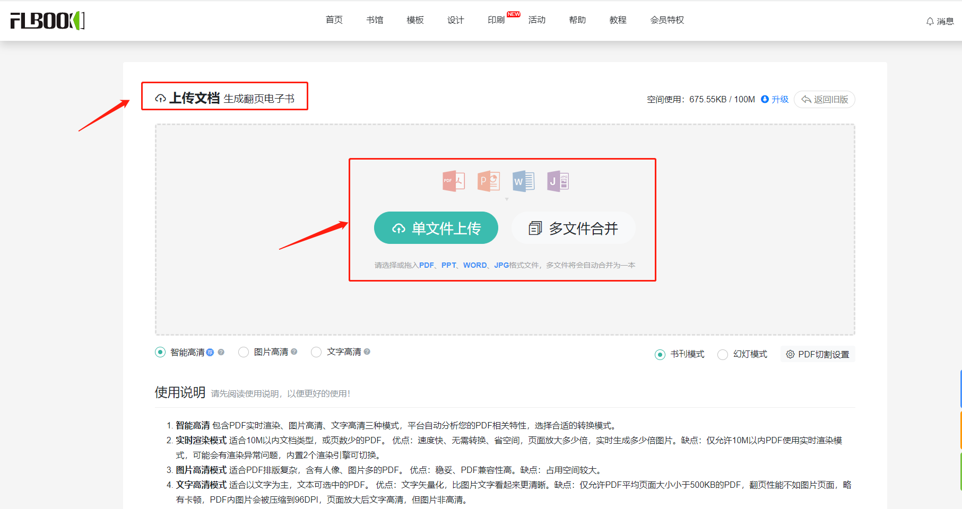Click the 返回旧版 button
962x509 pixels.
pos(825,99)
